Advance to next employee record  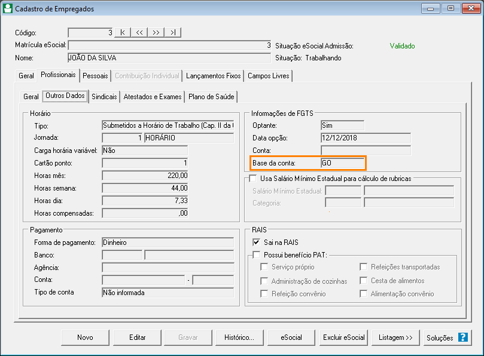pyautogui.click(x=156, y=32)
